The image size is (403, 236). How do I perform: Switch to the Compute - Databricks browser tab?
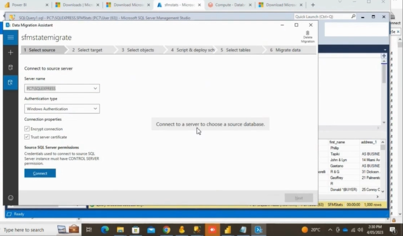[x=230, y=5]
